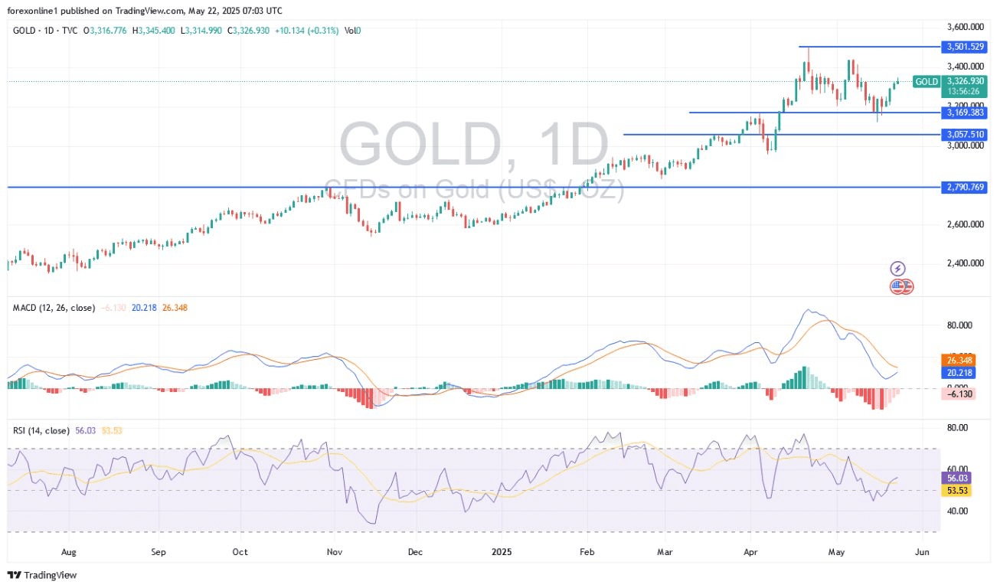Click the 2025 year marker on time axis
The image size is (997, 588).
click(502, 551)
